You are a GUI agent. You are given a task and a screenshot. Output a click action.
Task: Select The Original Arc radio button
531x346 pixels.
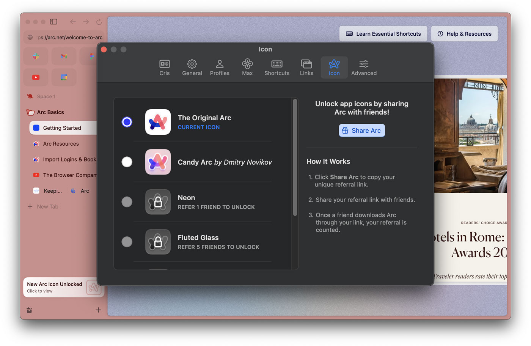[127, 122]
